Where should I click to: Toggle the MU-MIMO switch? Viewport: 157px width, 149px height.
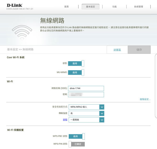click(76, 72)
